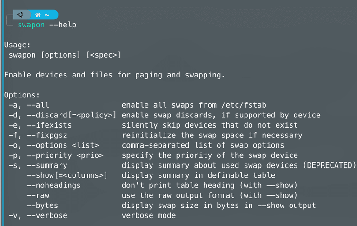Click the (DEPRECATED) word on summary line
The height and width of the screenshot is (226, 357).
329,165
